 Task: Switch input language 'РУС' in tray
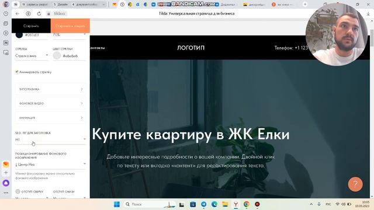click(328, 204)
